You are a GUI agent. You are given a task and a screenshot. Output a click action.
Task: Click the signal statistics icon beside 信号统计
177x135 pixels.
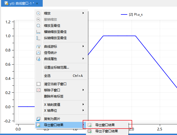[x=38, y=53]
